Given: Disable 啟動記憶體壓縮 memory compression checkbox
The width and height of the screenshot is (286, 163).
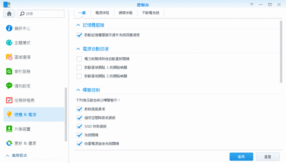Looking at the screenshot, I should pyautogui.click(x=79, y=35).
